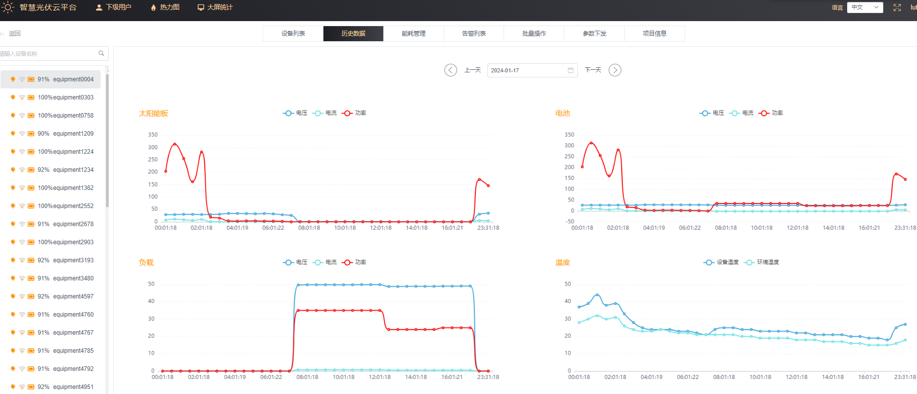Toggle 功率 legend in the 电池 chart

tap(771, 113)
